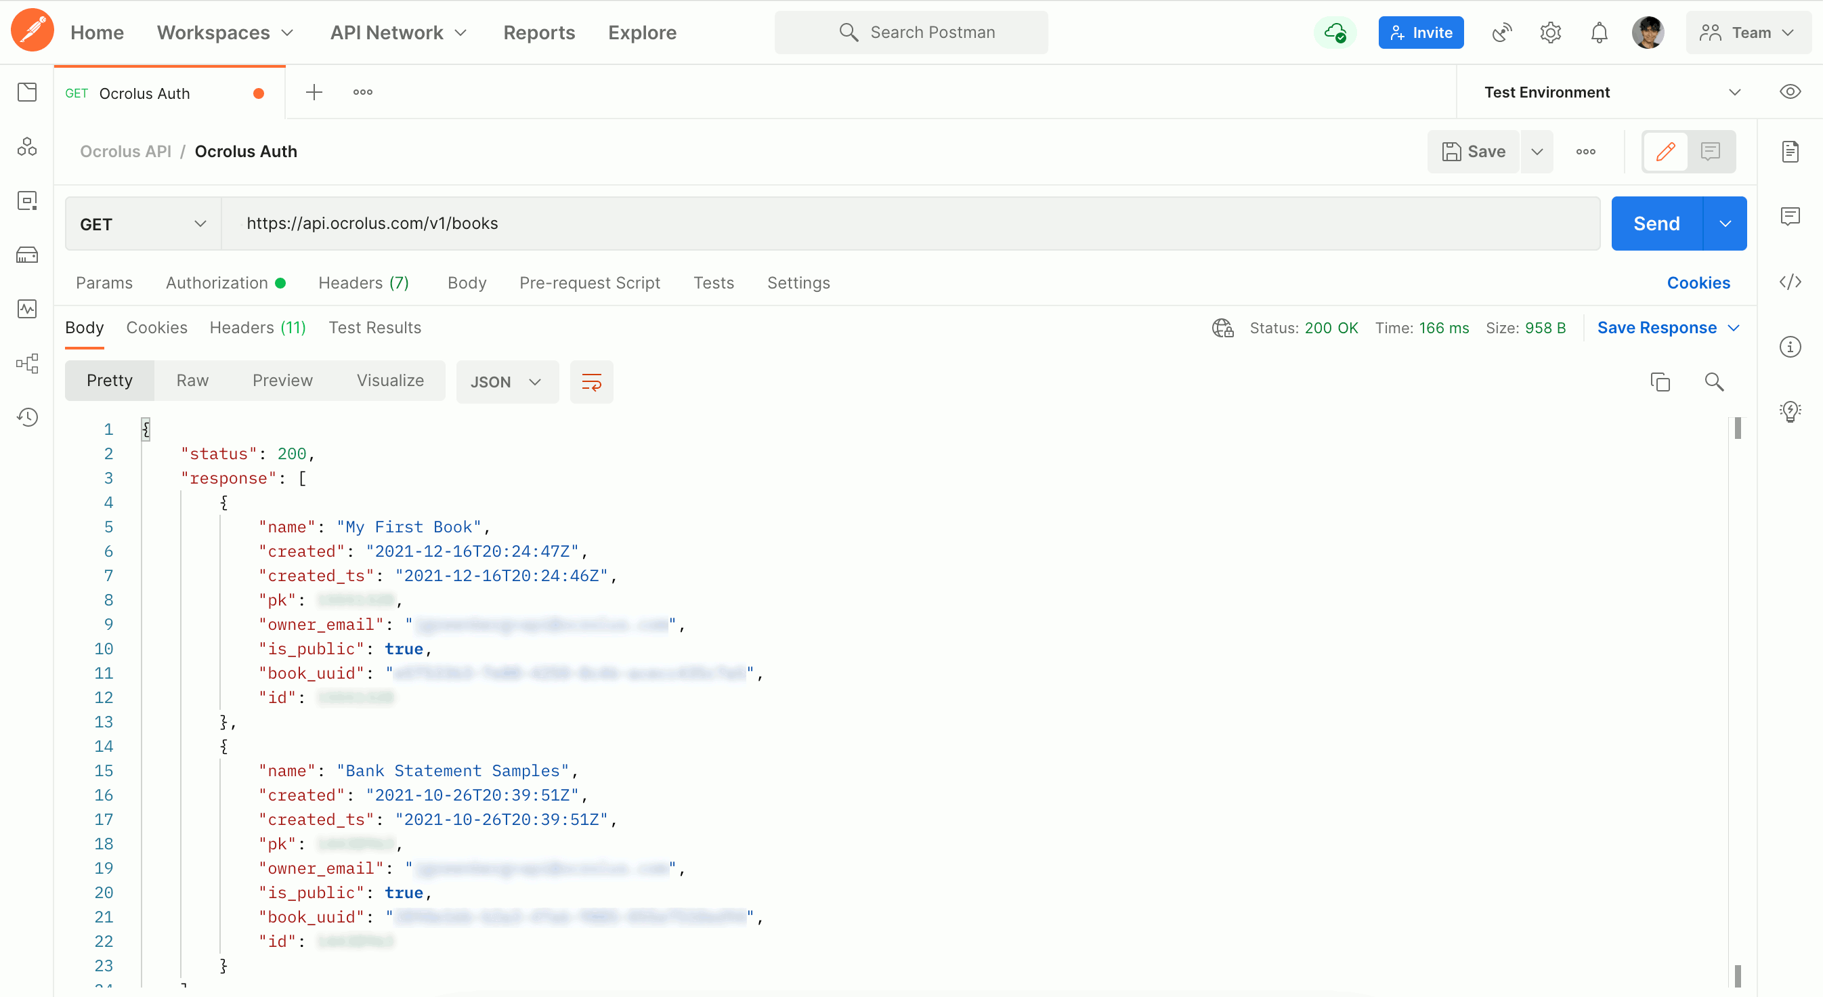
Task: Expand the JSON format dropdown
Action: 507,382
